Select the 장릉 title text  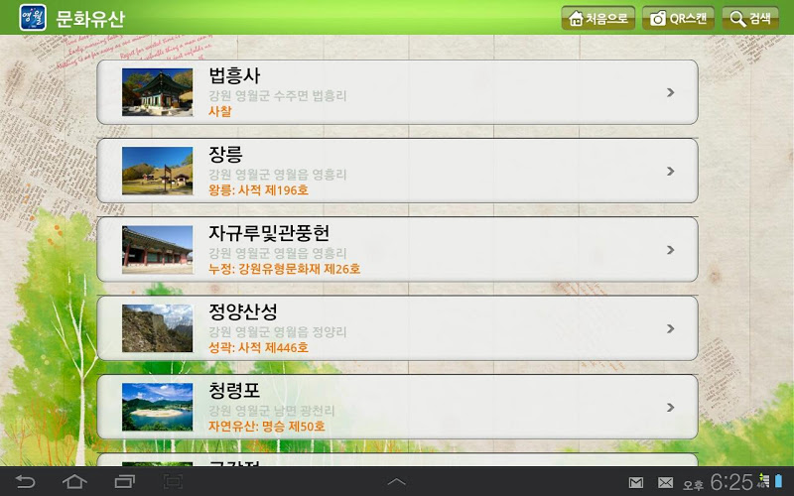pos(226,154)
